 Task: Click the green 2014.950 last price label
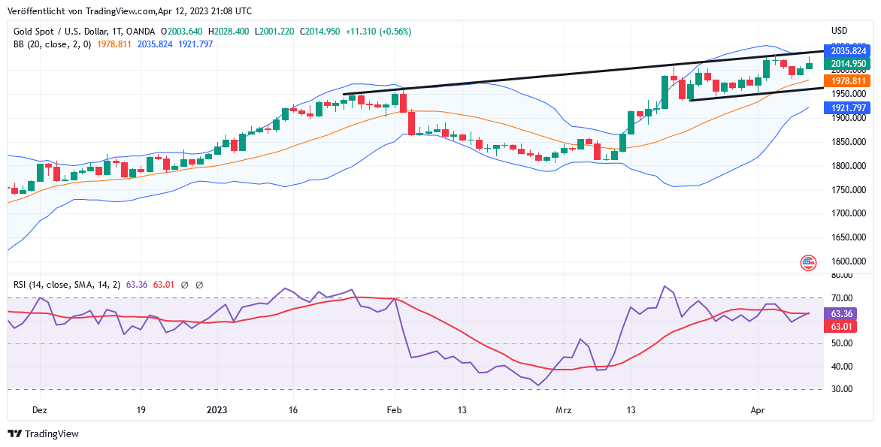tap(849, 64)
